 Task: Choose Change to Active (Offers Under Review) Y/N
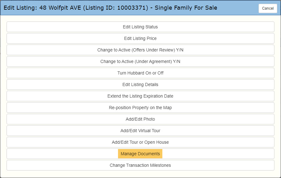click(x=140, y=50)
